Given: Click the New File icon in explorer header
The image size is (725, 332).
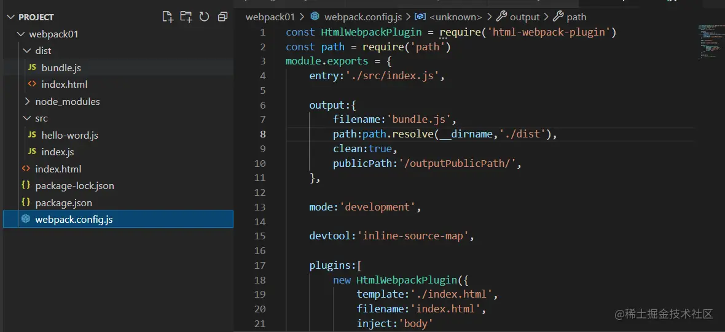Looking at the screenshot, I should pos(168,17).
